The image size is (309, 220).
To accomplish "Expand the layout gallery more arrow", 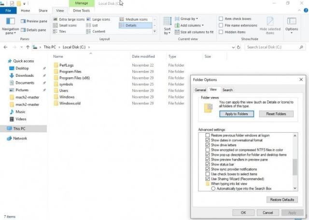I will (x=154, y=31).
